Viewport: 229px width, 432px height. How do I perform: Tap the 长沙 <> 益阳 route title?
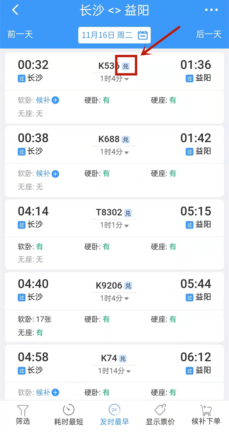[x=114, y=10]
